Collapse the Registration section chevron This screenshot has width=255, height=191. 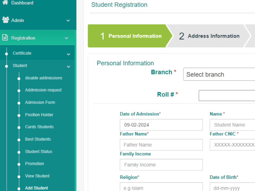pos(68,38)
